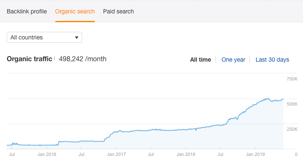Click the Jan 2017 axis label
The width and height of the screenshot is (303, 166).
(x=117, y=154)
